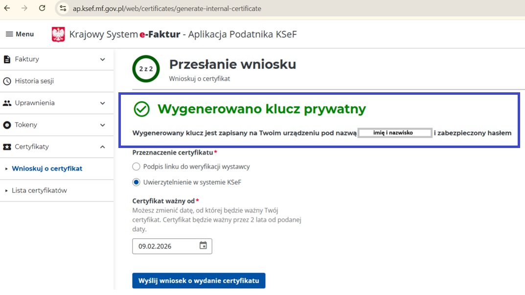Open calendar picker in date field
Viewport: 525px width, 295px height.
[x=203, y=246]
